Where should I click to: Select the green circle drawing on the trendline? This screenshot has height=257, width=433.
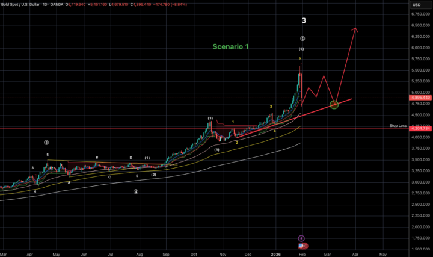(334, 105)
